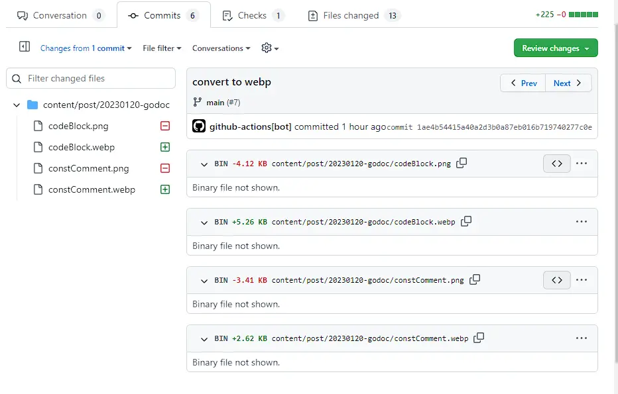
Task: View source diff for codeBlock.png
Action: (556, 164)
